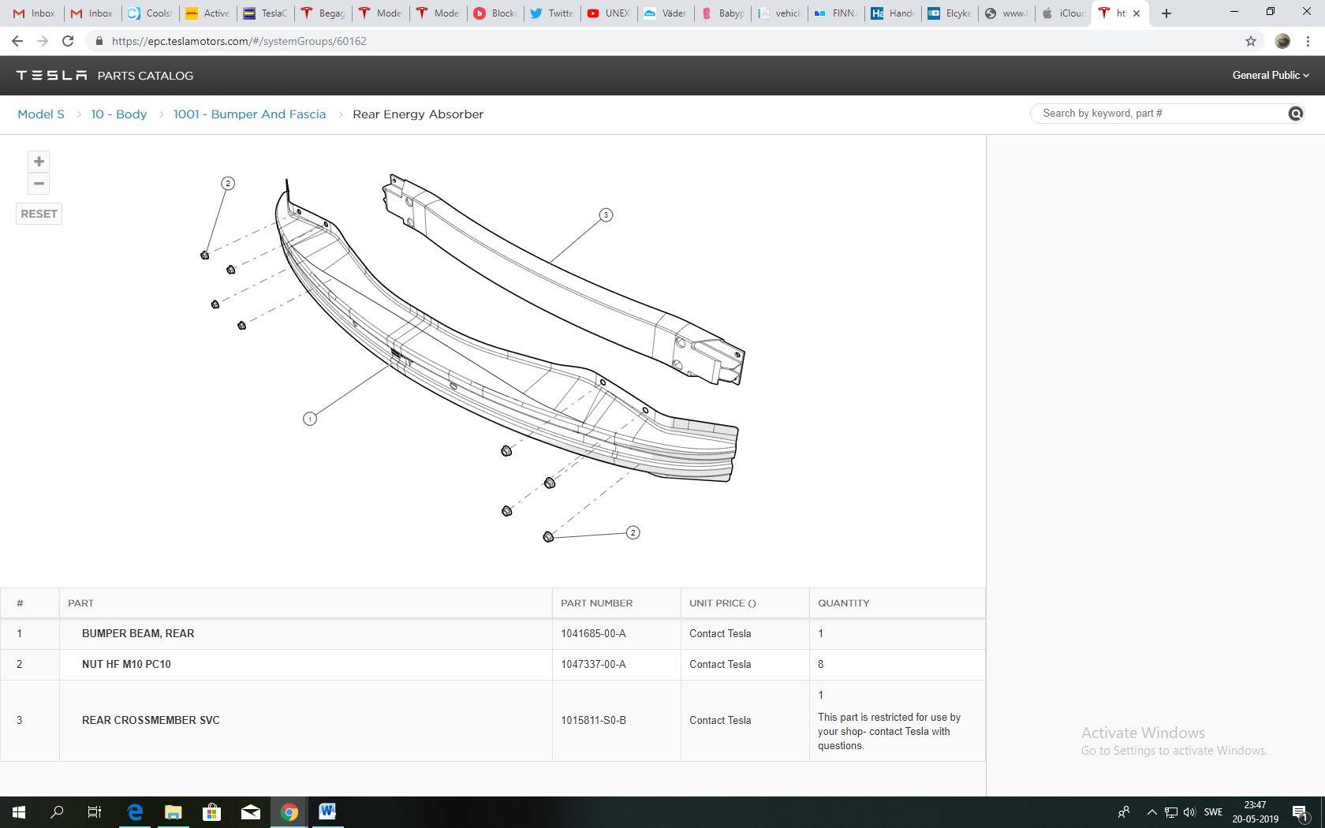The height and width of the screenshot is (828, 1325).
Task: Click the Tesla logo in the header
Action: click(52, 75)
